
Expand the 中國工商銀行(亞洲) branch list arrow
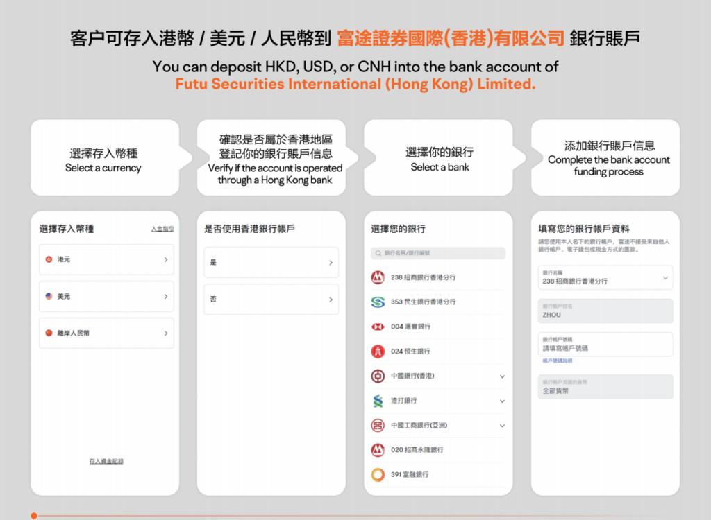tap(502, 426)
